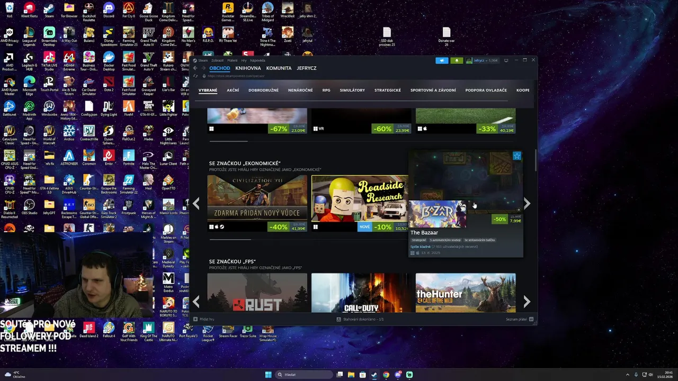The image size is (678, 381).
Task: Select SIMULÁTORY category tab
Action: pyautogui.click(x=352, y=90)
